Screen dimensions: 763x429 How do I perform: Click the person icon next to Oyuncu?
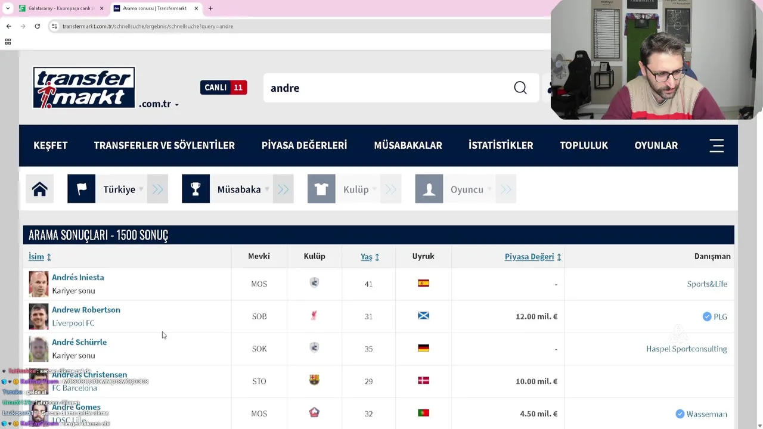(429, 189)
